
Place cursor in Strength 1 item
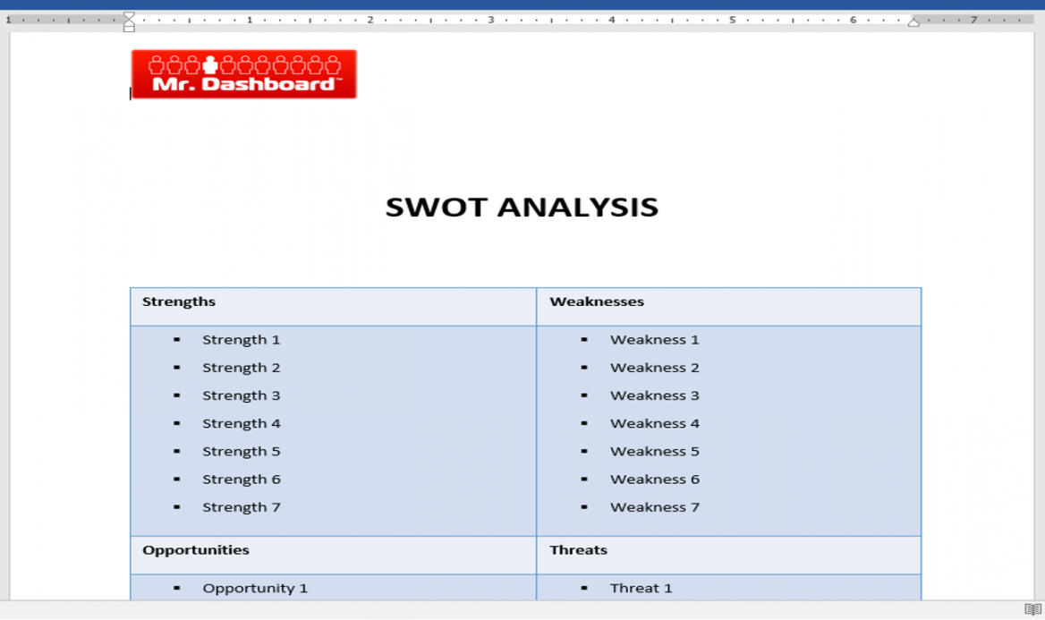[x=241, y=340]
